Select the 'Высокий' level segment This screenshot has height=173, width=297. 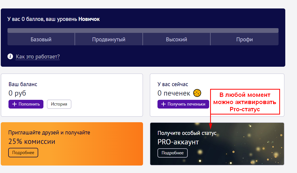coord(176,39)
